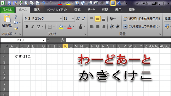Change text orientation icon
The width and height of the screenshot is (171, 96).
(112, 19)
